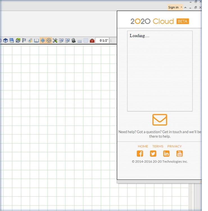The height and width of the screenshot is (211, 208).
Task: Click the faded grid square icon
Action: (86, 40)
